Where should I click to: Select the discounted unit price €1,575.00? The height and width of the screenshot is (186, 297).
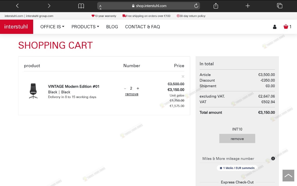click(177, 106)
